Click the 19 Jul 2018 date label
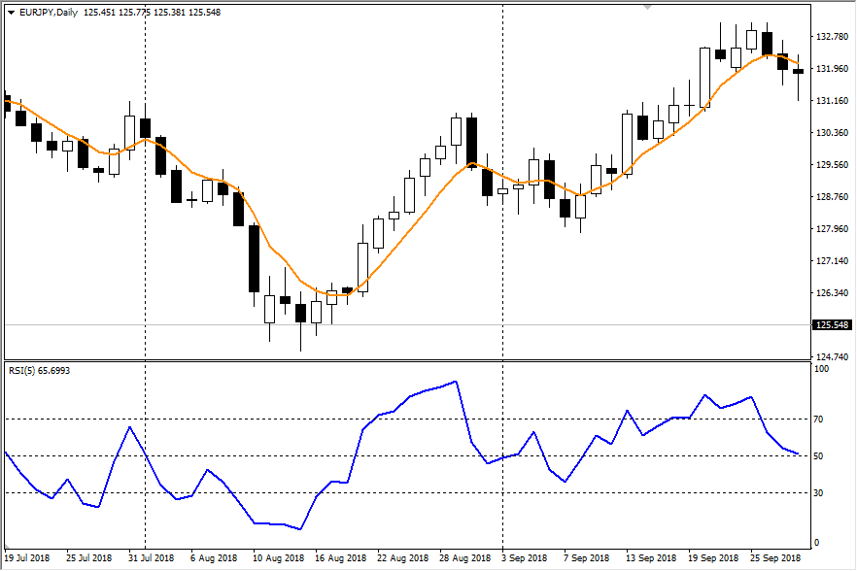This screenshot has height=571, width=857. [x=29, y=558]
